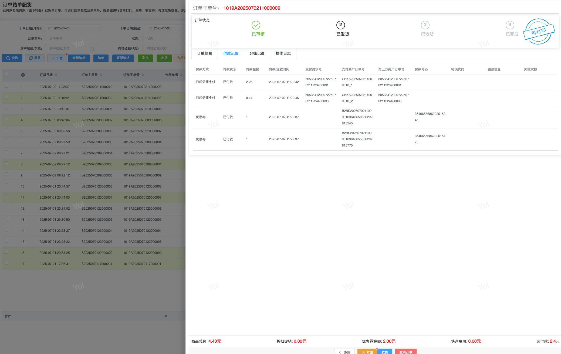Click the 返回 back button
Viewport: 561px width, 354px height.
(x=344, y=352)
